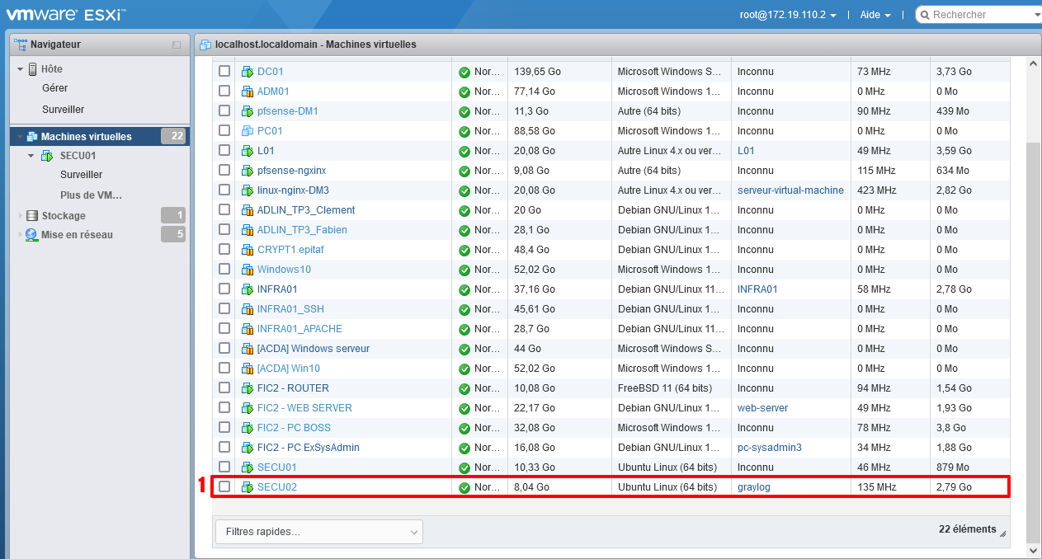This screenshot has height=559, width=1042.
Task: Click the Stockage datastore icon
Action: [x=32, y=216]
